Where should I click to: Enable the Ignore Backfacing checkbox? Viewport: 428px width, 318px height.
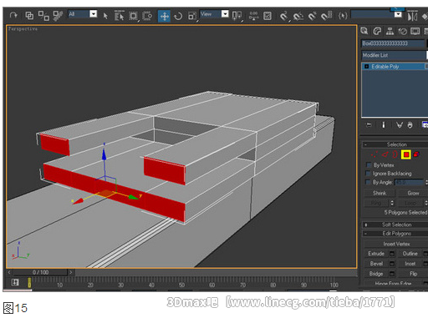point(369,174)
